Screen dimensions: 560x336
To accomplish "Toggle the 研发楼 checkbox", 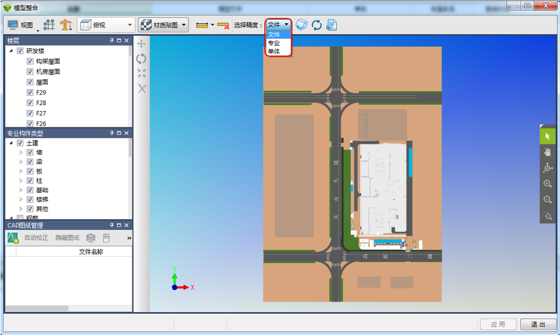I will pos(20,51).
